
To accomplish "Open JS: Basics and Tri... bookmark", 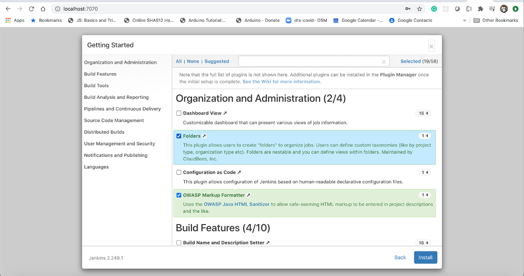I will coord(92,20).
